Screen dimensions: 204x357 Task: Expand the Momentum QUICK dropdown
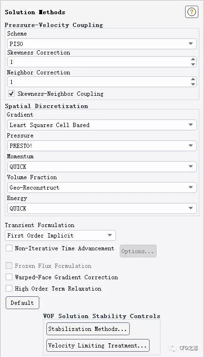click(x=102, y=167)
